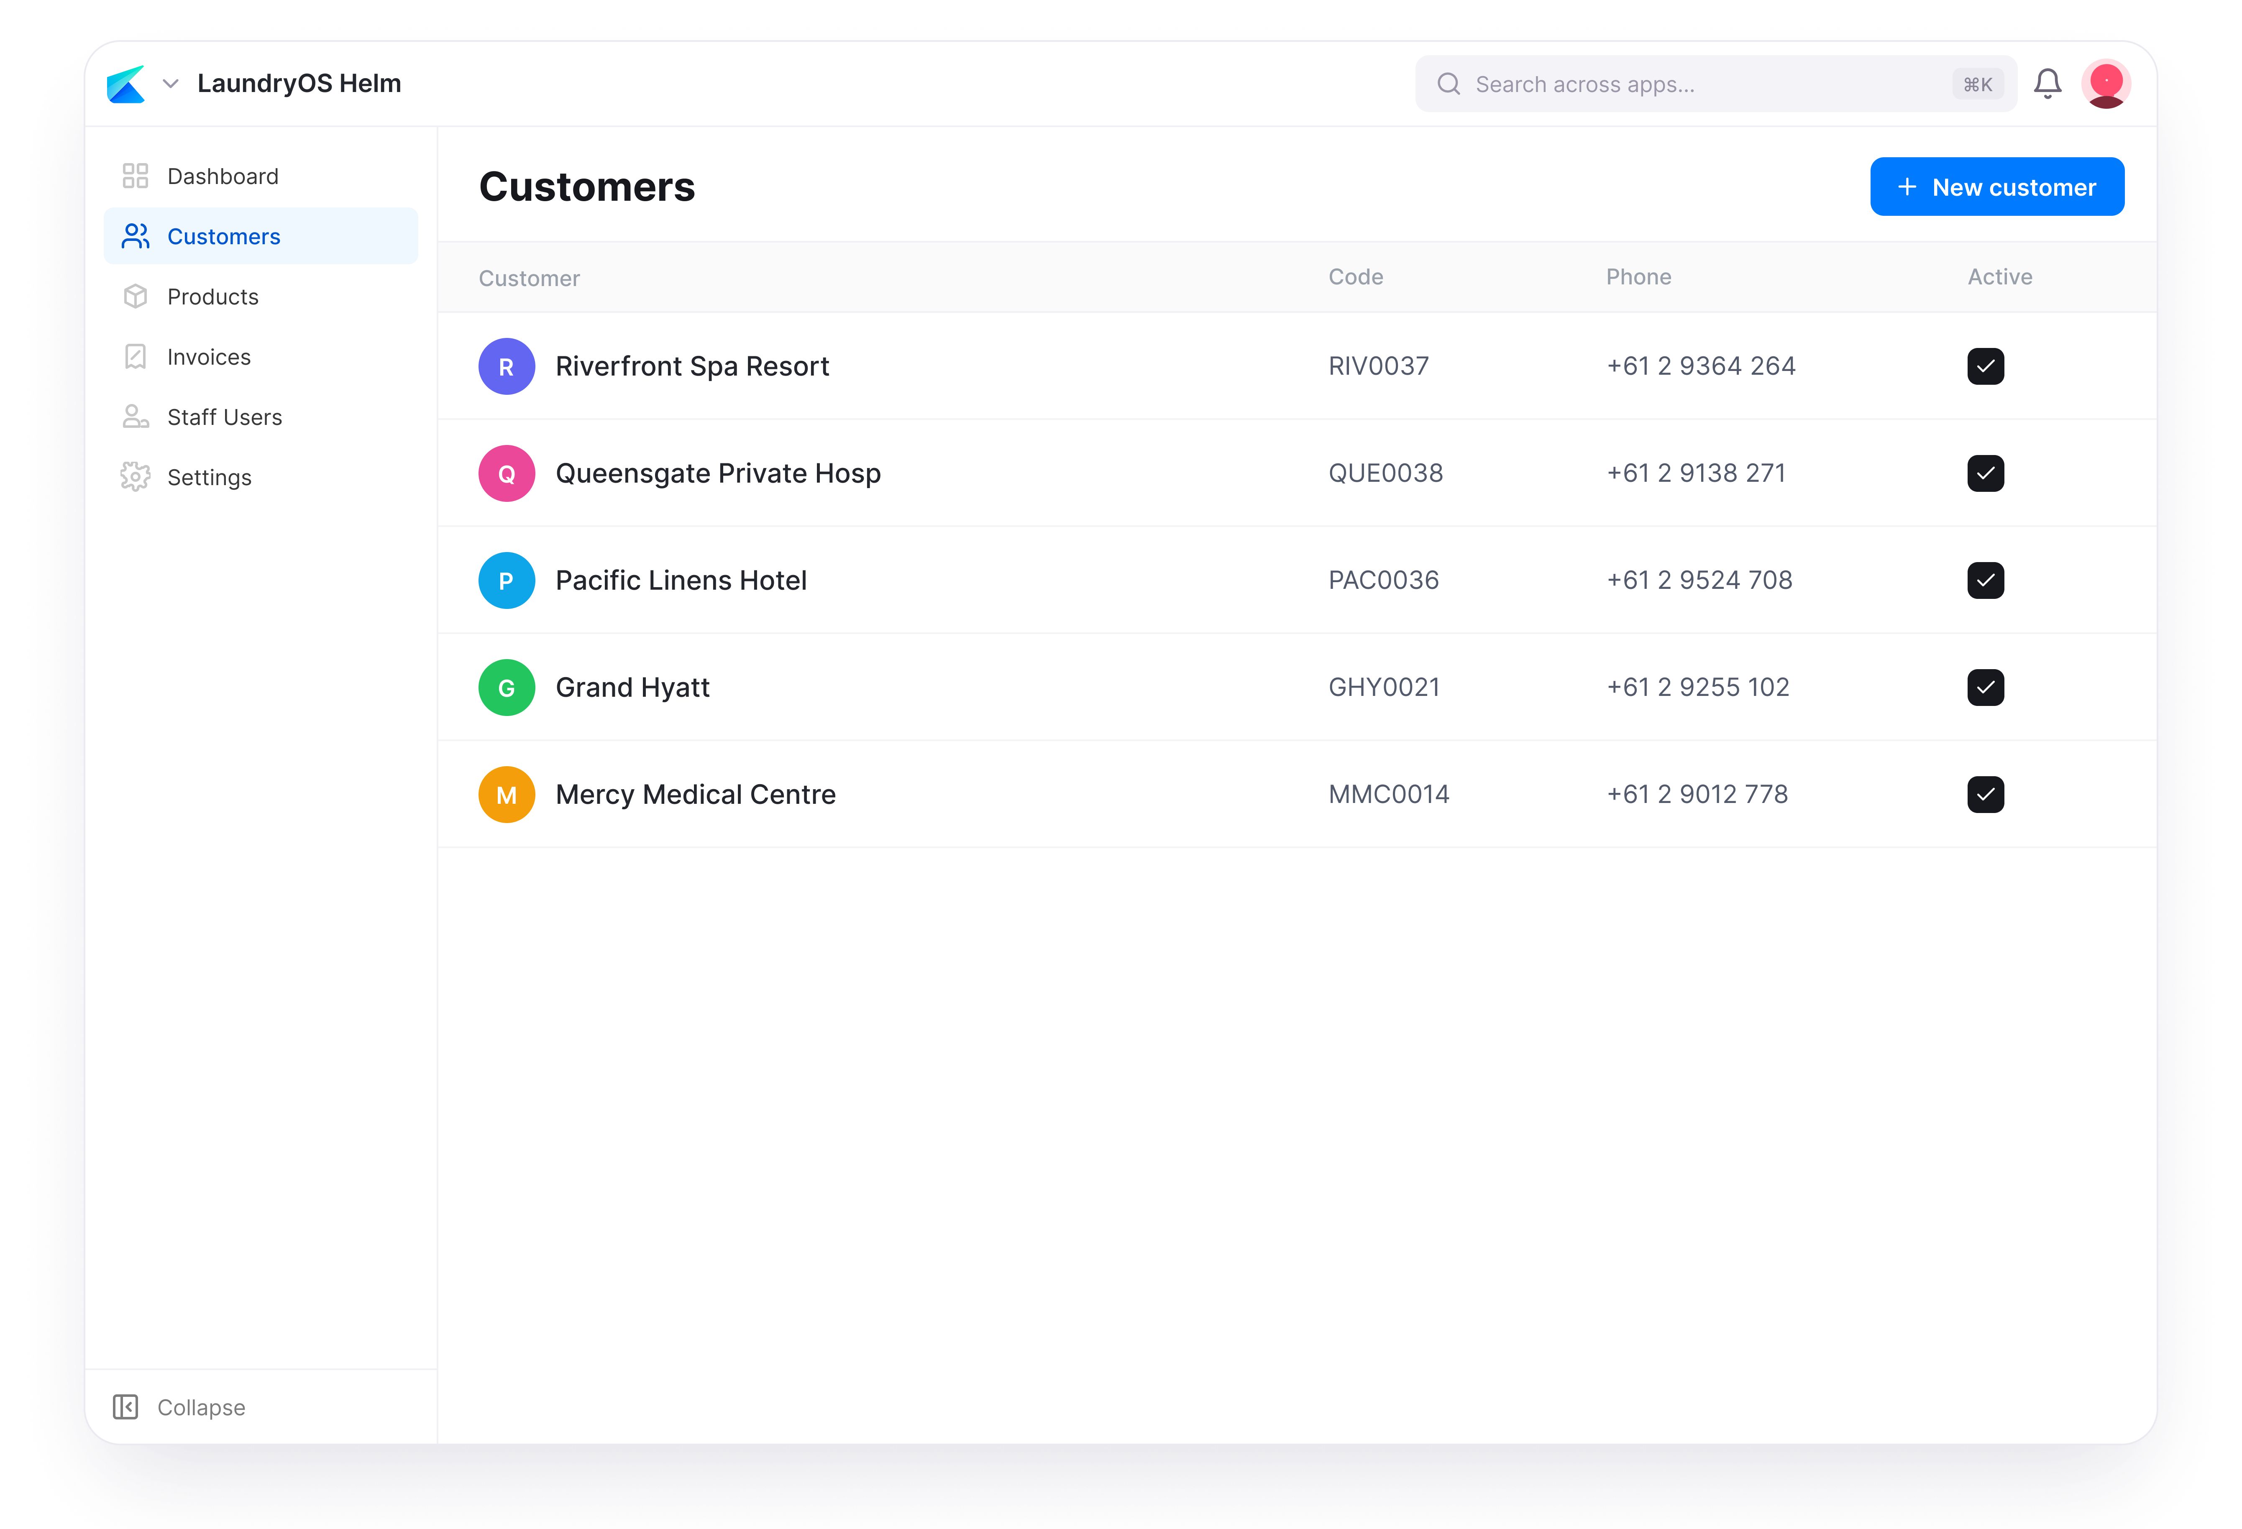This screenshot has width=2242, height=1529.
Task: Click the plus icon in New customer
Action: [1907, 186]
